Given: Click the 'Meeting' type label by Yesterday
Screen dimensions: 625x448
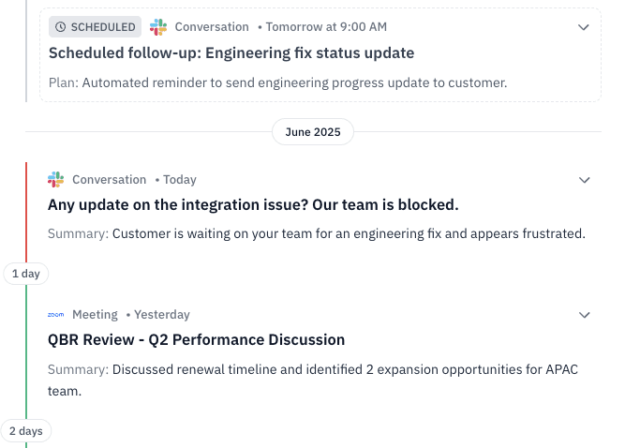Looking at the screenshot, I should tap(95, 315).
